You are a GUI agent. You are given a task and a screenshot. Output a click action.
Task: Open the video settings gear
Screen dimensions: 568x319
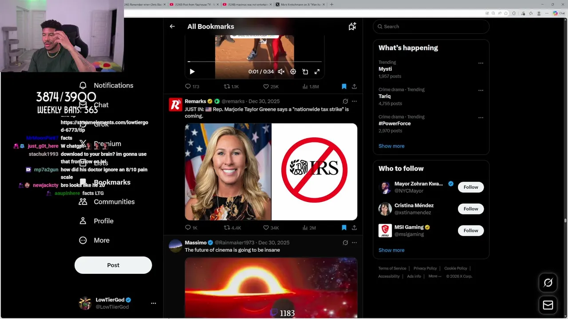click(293, 71)
